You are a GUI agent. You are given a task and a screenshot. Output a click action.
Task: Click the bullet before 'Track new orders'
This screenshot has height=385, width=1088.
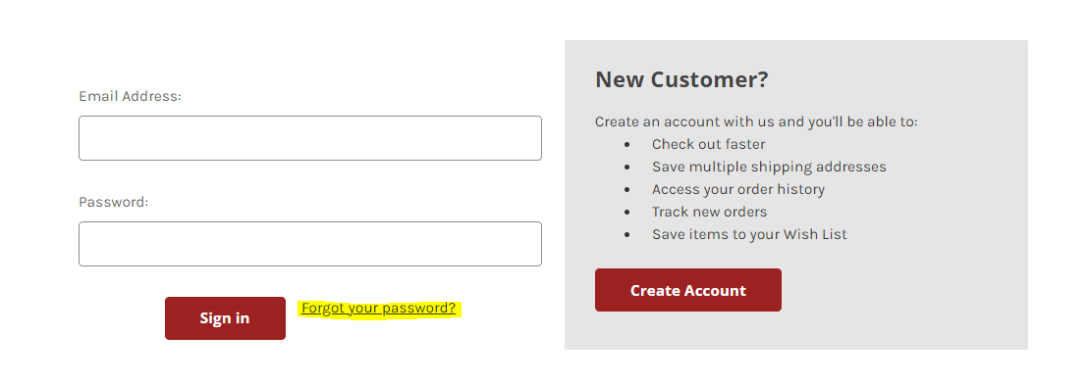(627, 213)
